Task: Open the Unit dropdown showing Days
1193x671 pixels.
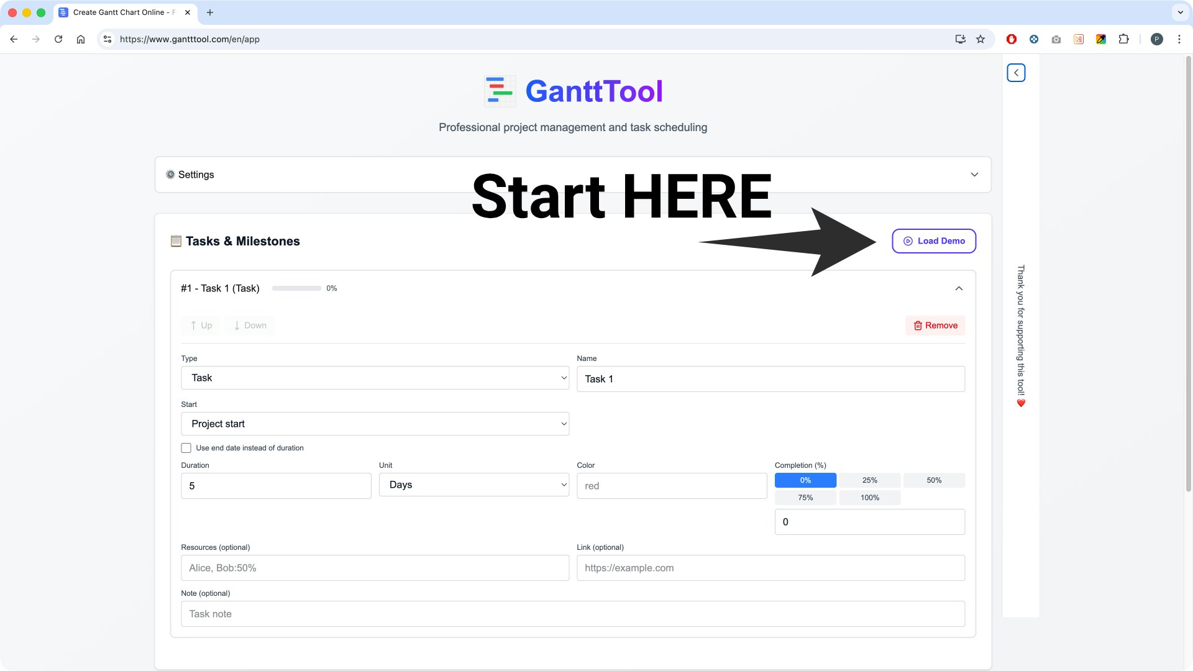Action: point(473,485)
